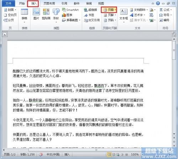
Task: Click paragraph starting 仲夏的雨
Action: pyautogui.click(x=78, y=137)
